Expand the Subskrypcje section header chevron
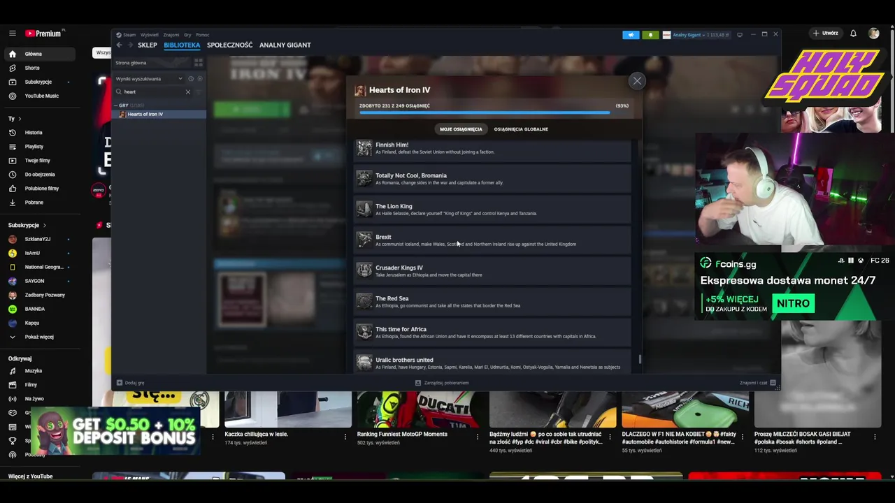895x503 pixels. 44,226
